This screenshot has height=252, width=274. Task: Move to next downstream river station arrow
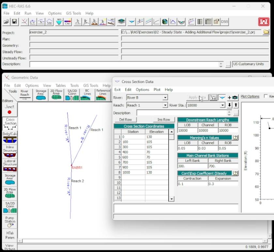pyautogui.click(x=230, y=105)
